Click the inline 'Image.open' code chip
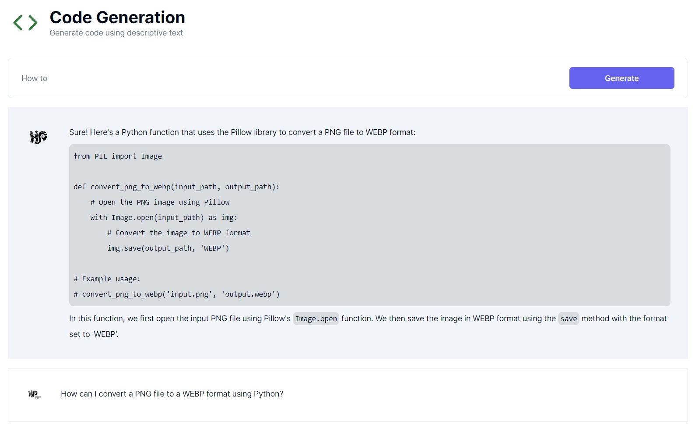 click(316, 319)
